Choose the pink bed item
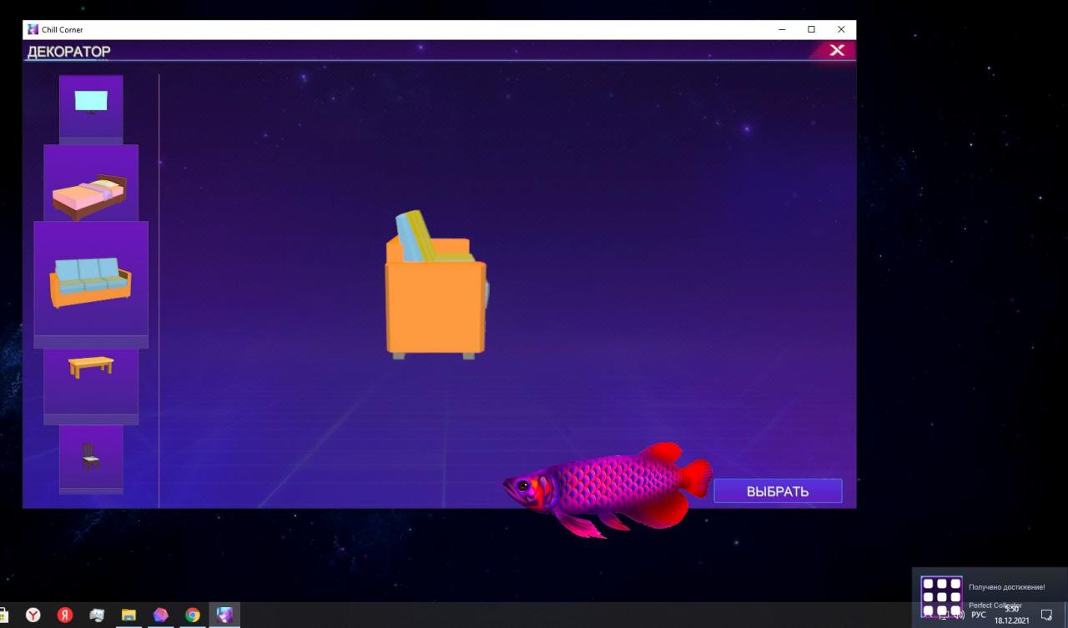 coord(91,183)
